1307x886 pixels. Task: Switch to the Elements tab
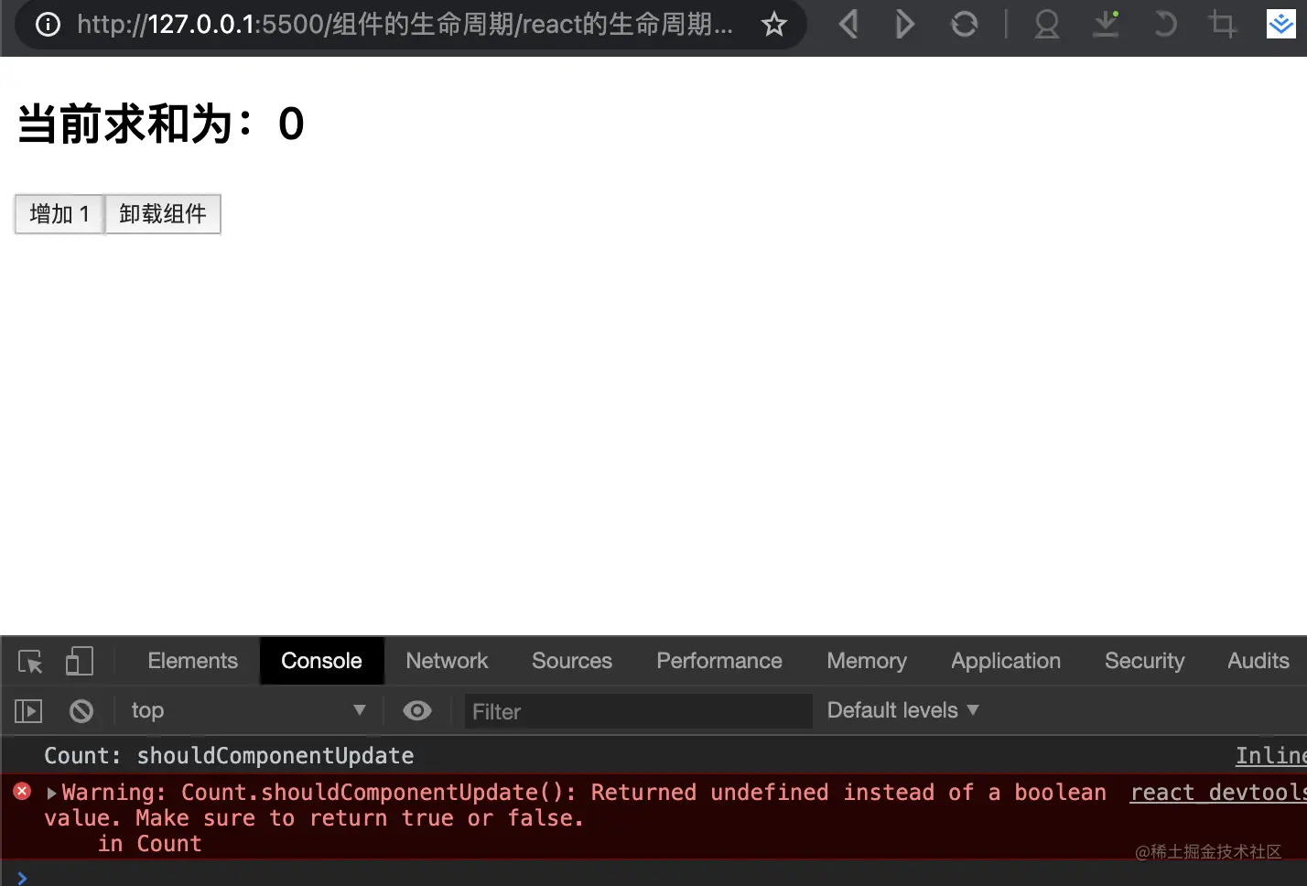192,661
